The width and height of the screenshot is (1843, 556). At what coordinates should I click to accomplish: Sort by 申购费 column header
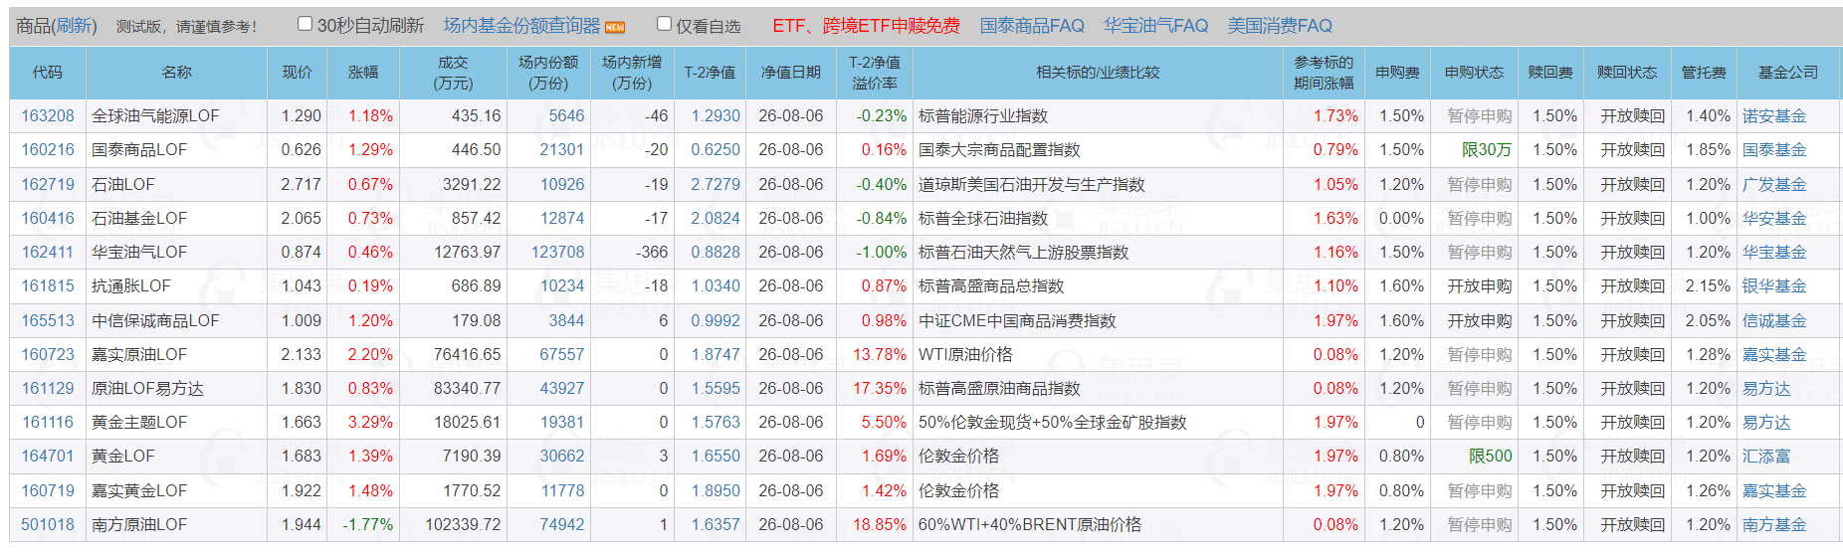point(1397,73)
